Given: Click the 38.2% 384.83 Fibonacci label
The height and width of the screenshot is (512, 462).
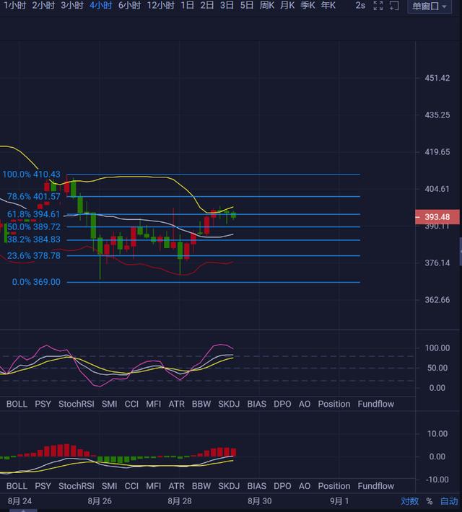Looking at the screenshot, I should [34, 239].
